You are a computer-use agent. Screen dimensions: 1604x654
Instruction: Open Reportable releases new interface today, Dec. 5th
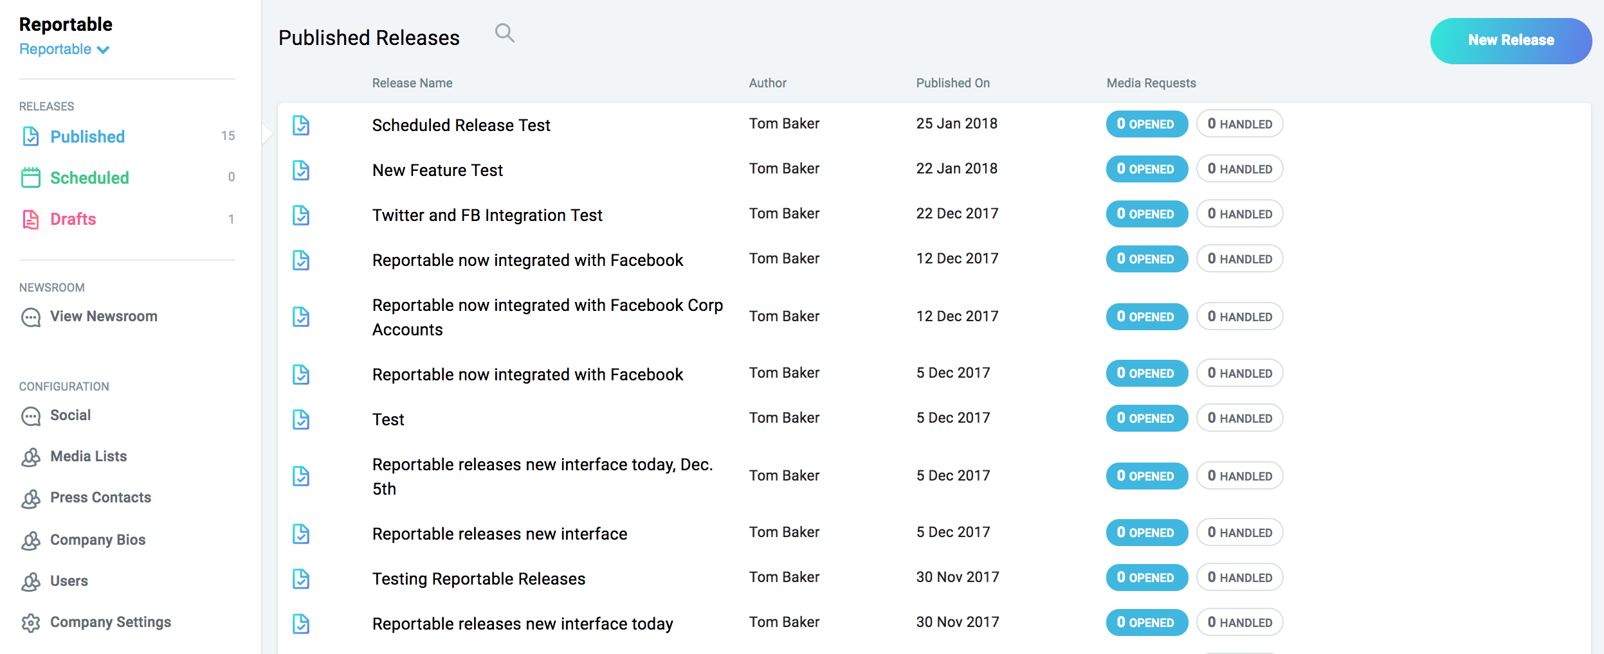point(542,477)
